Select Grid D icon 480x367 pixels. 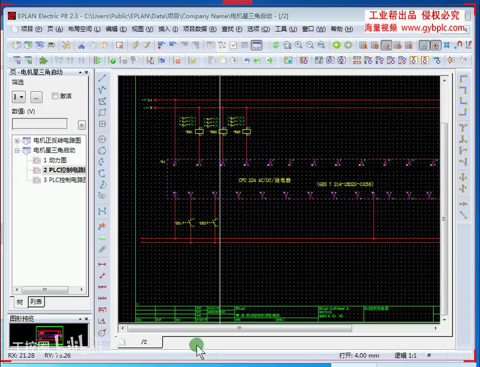tap(398, 45)
